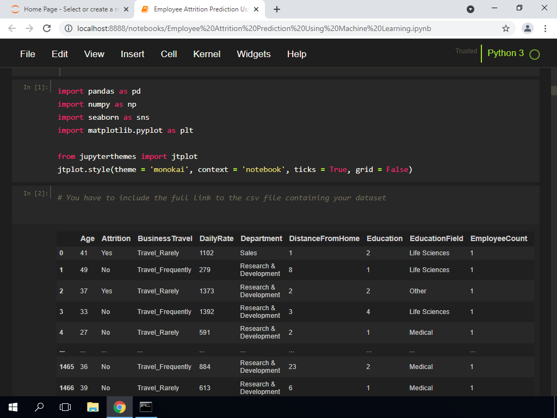This screenshot has width=557, height=418.
Task: Expand the Cell menu
Action: click(x=169, y=54)
